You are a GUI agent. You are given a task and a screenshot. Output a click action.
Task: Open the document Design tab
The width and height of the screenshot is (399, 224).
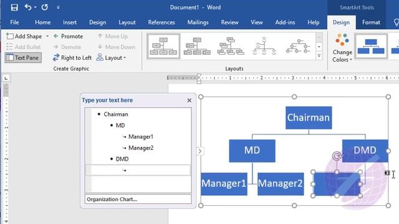tap(97, 22)
